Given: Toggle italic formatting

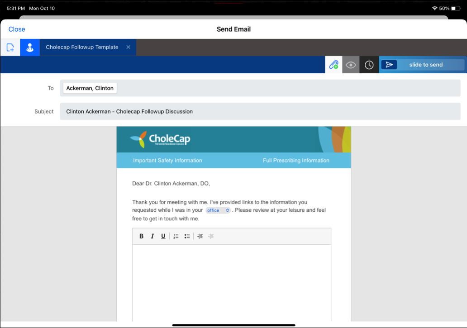Looking at the screenshot, I should click(152, 236).
